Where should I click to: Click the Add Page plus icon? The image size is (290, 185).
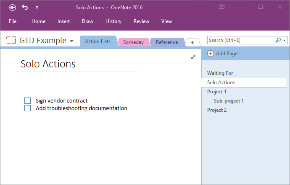(211, 54)
